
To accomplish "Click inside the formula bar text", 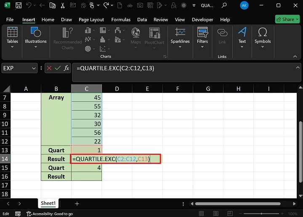I will (116, 69).
